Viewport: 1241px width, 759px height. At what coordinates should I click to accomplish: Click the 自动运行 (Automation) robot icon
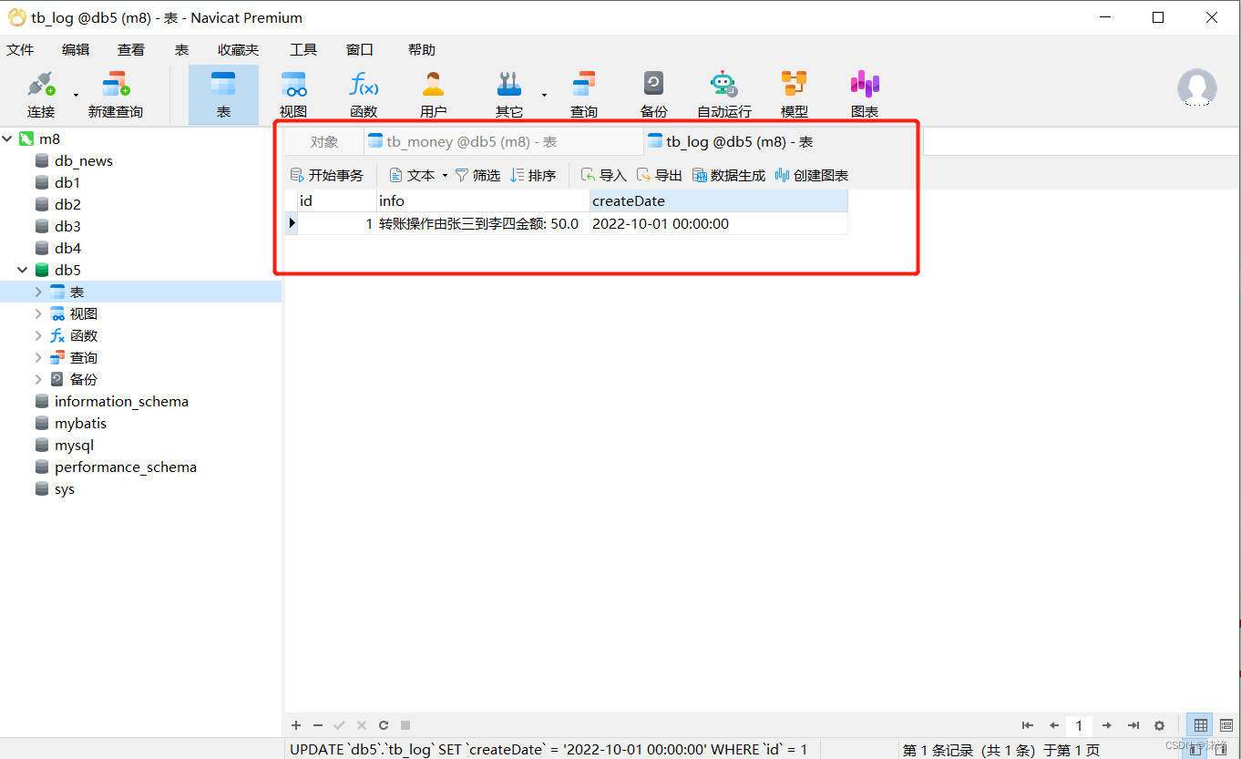724,95
